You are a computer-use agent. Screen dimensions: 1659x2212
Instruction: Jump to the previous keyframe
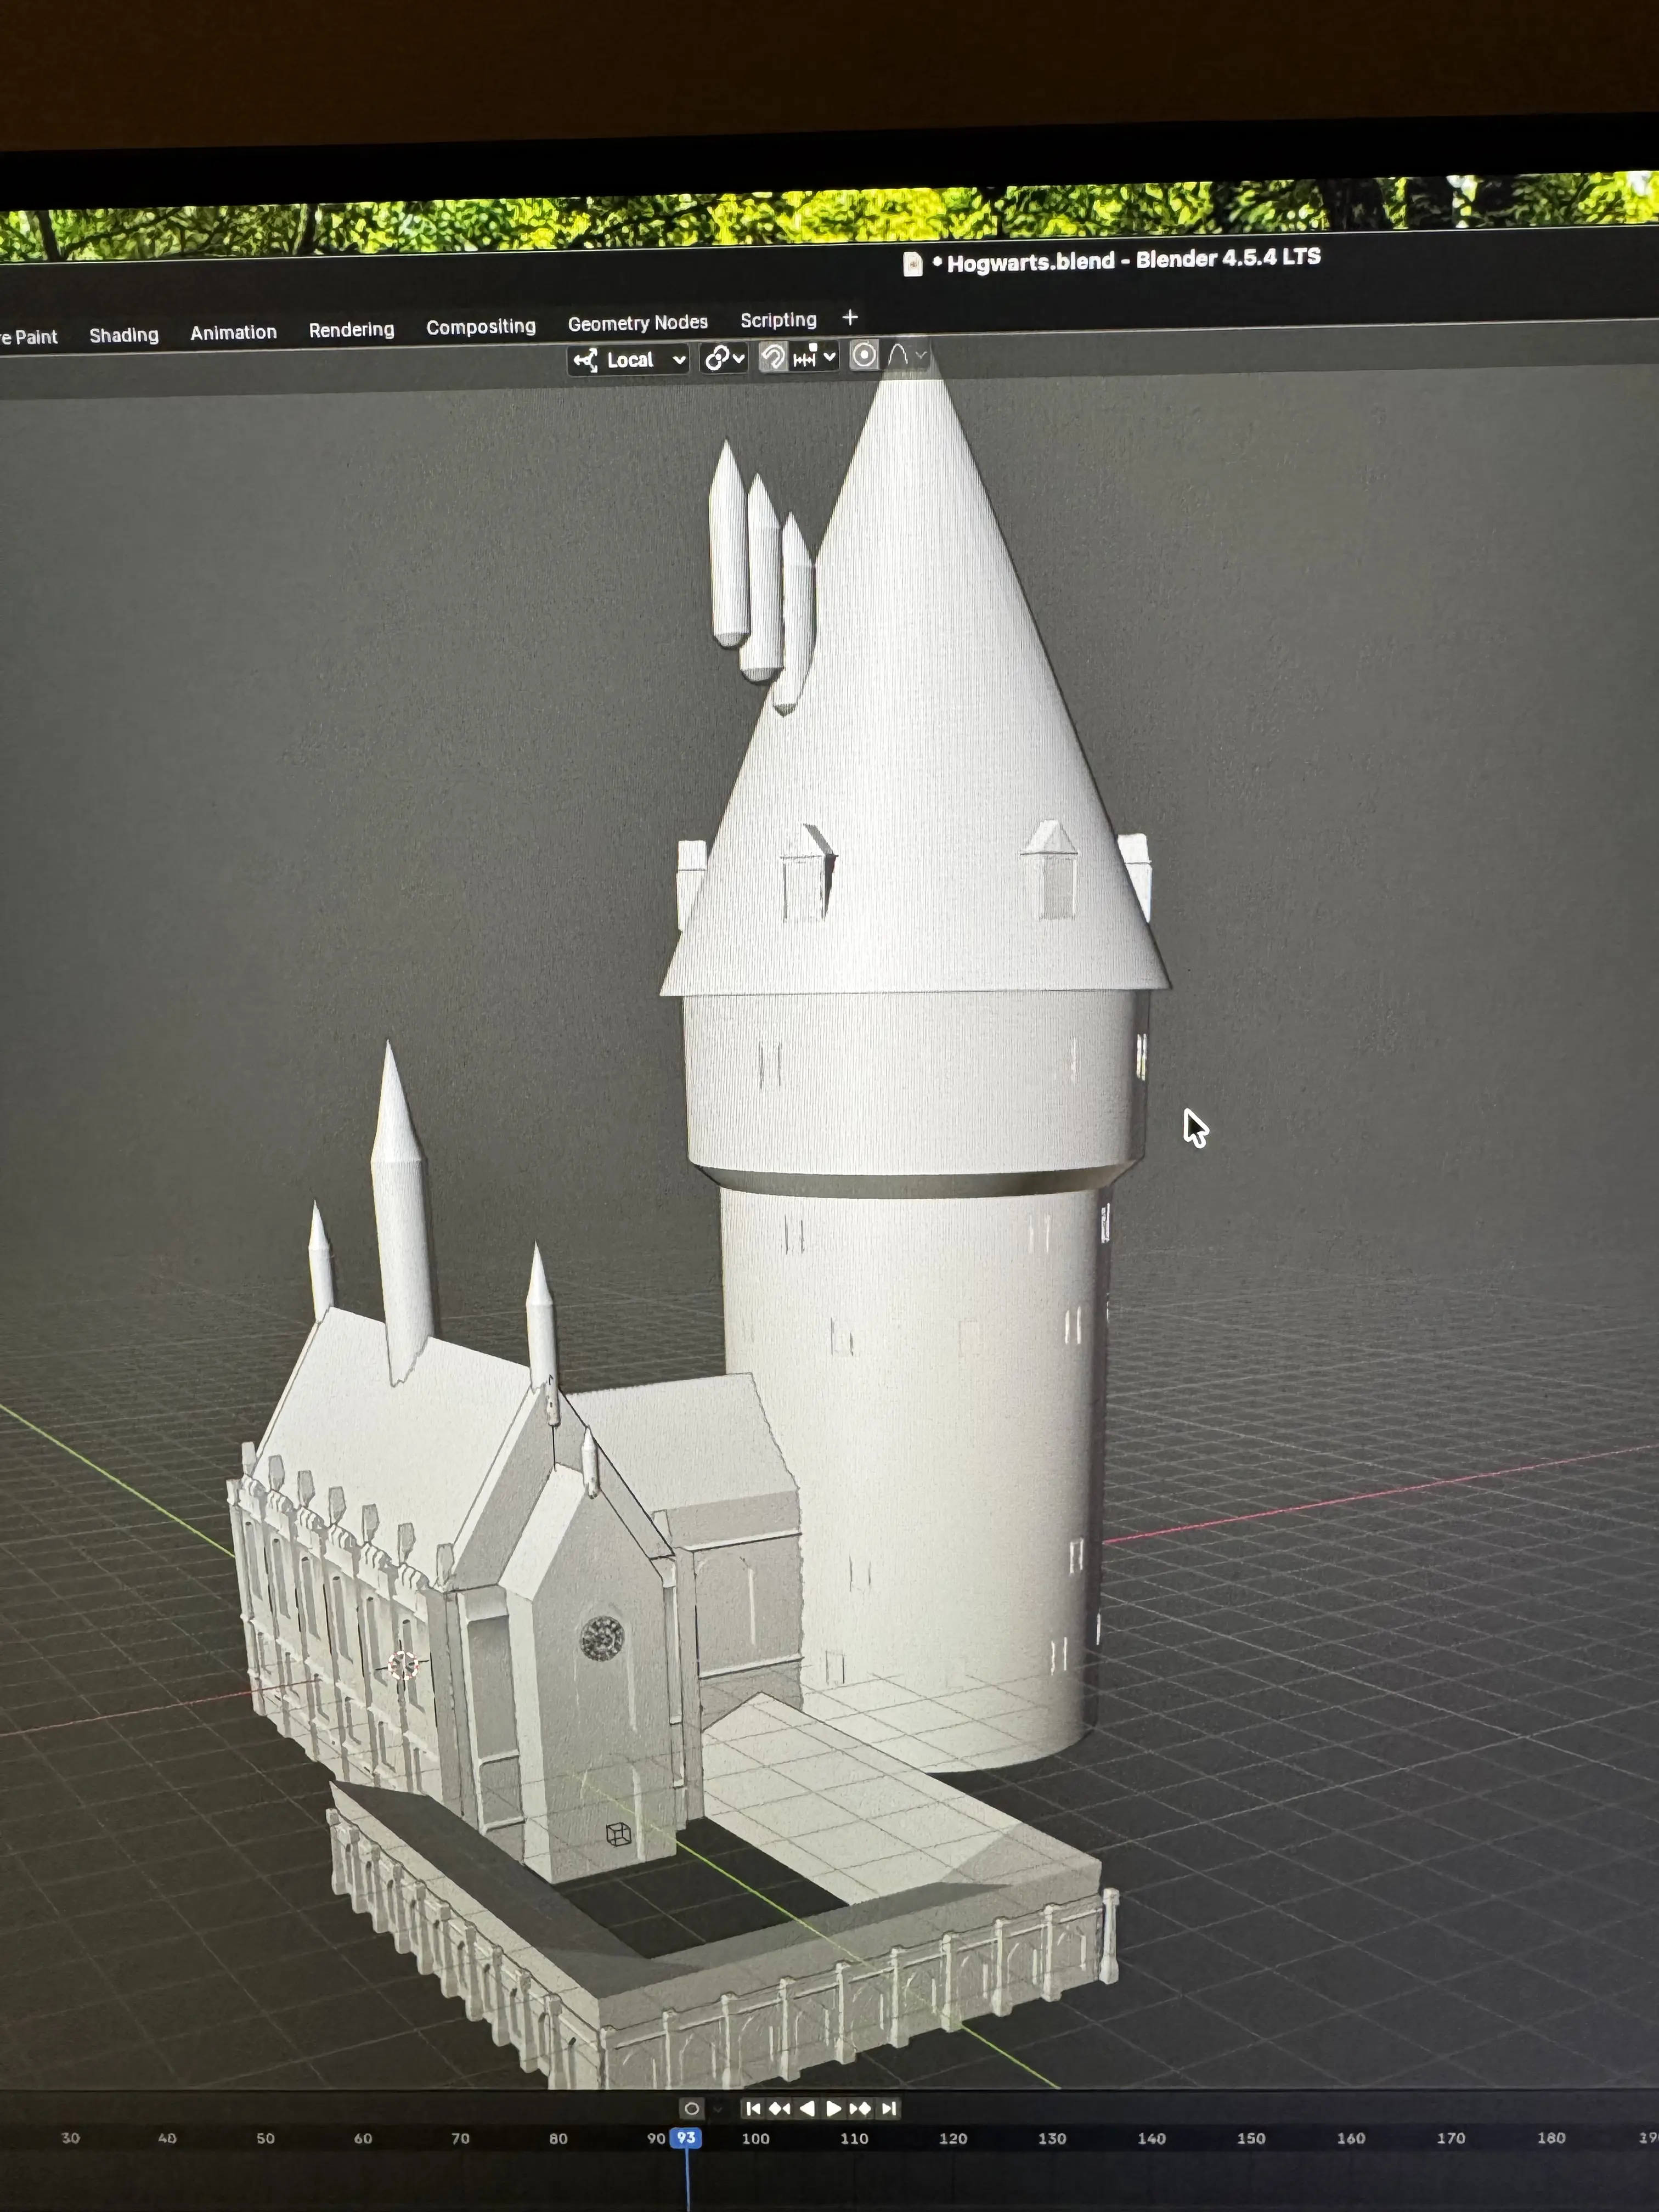779,2108
